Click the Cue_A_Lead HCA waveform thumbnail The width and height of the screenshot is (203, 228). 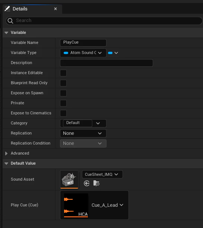click(76, 205)
